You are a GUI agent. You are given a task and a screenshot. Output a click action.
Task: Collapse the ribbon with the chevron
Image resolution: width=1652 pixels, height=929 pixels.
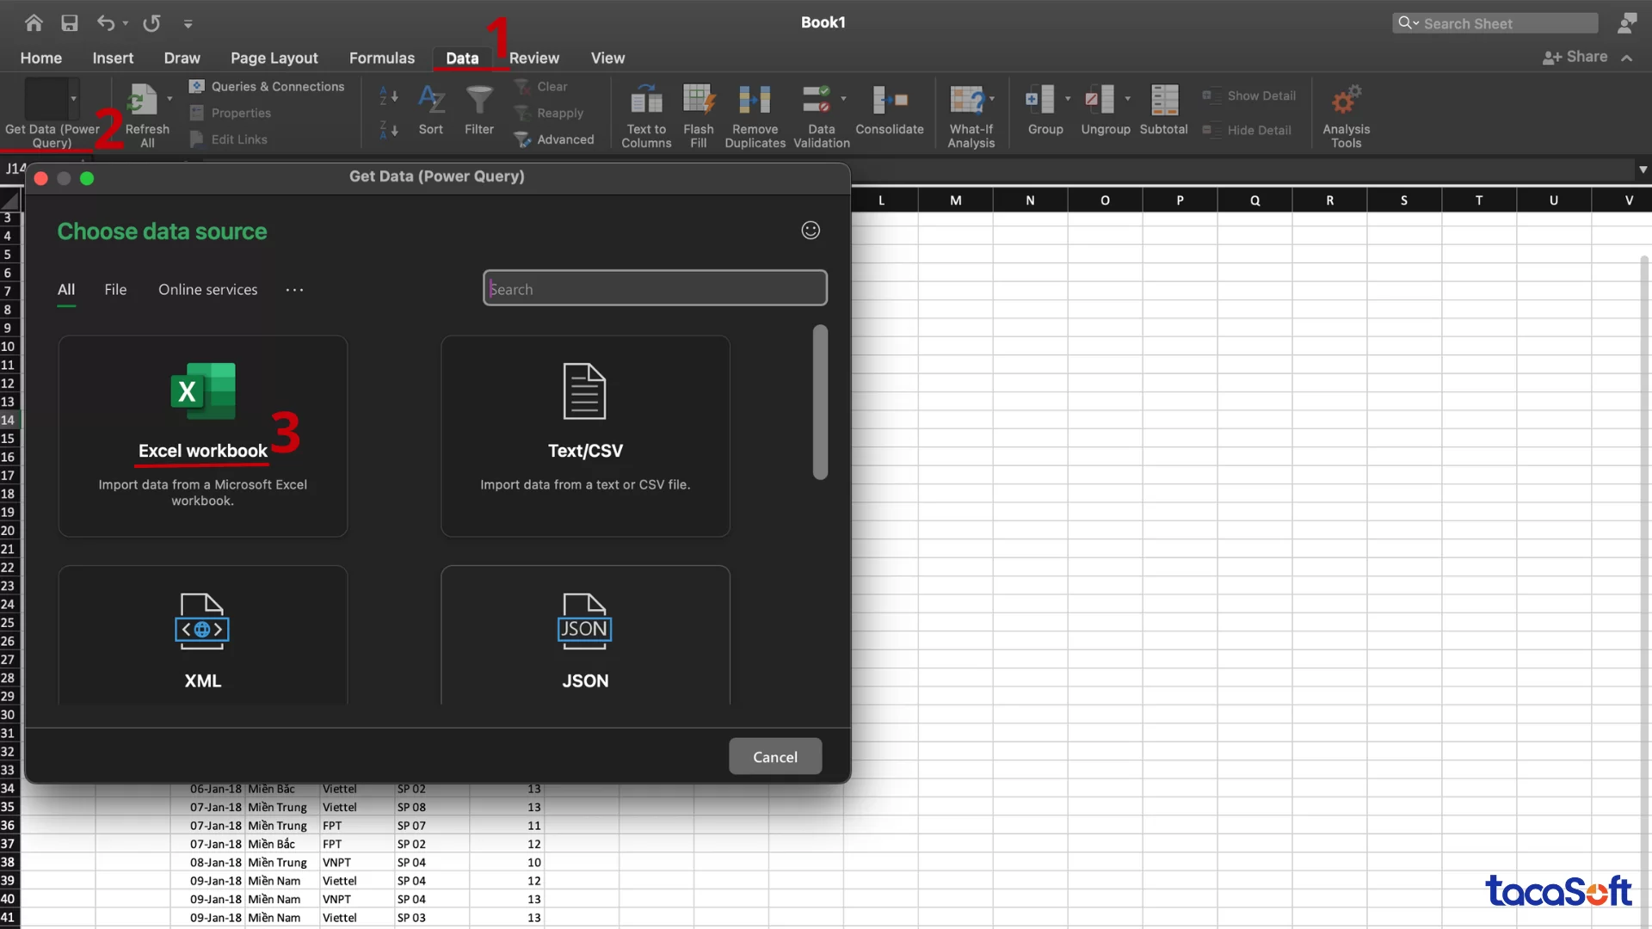pyautogui.click(x=1626, y=58)
